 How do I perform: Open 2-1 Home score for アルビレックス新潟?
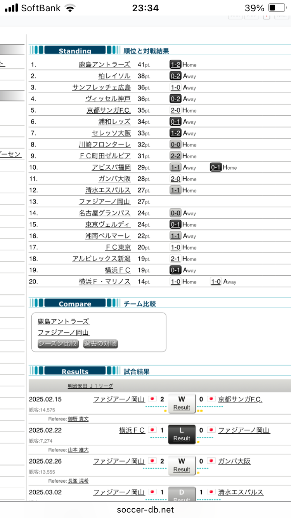tap(175, 259)
